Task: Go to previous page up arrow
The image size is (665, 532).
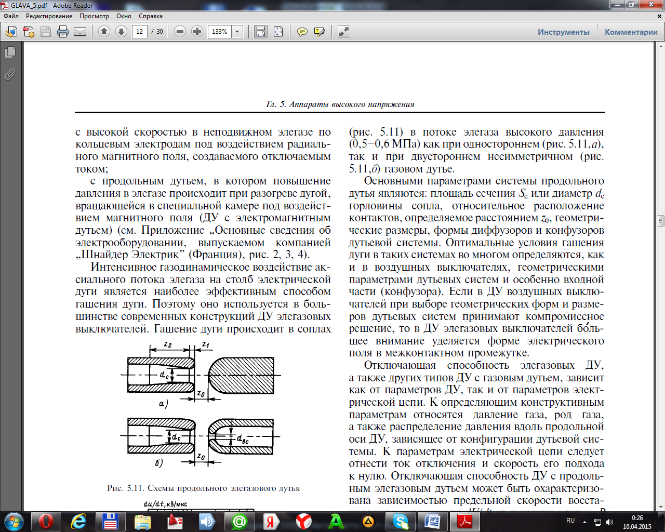Action: click(104, 32)
